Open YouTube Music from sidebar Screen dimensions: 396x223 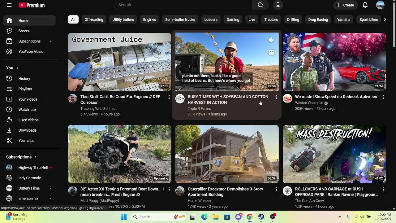click(x=29, y=52)
